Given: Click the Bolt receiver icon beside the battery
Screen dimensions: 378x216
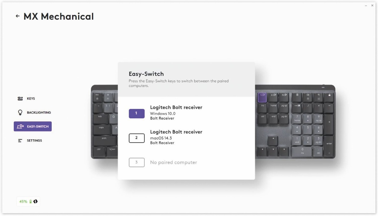Looking at the screenshot, I should click(35, 202).
